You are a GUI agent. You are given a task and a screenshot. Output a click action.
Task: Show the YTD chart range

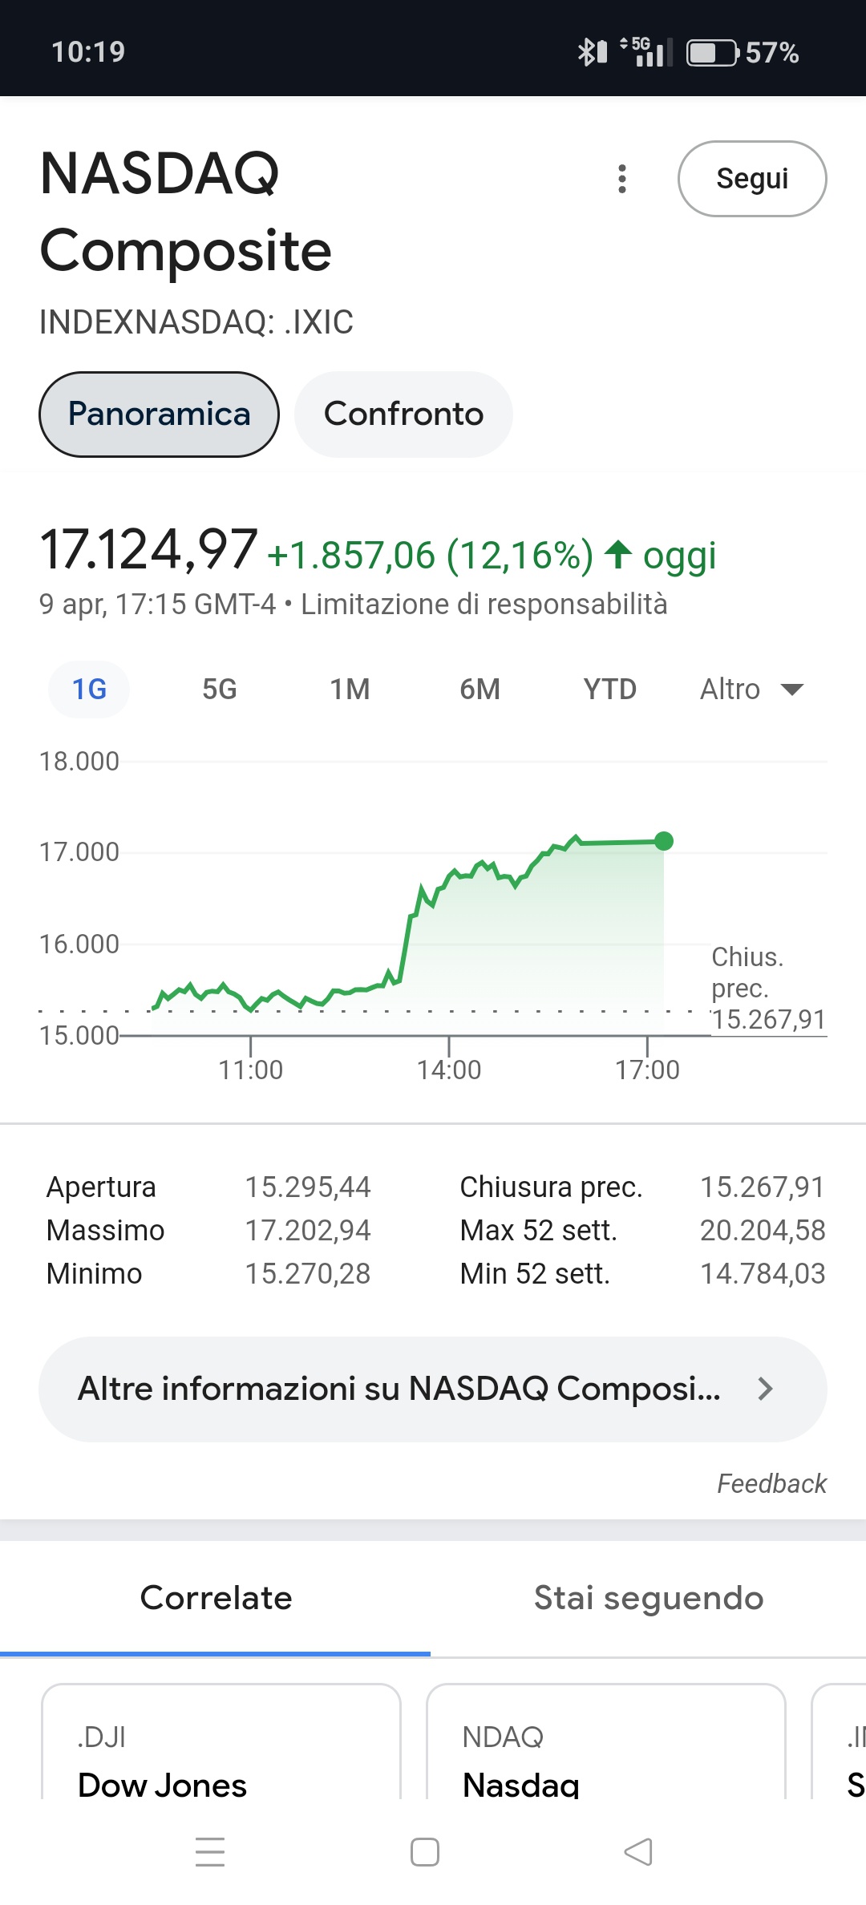click(x=610, y=690)
